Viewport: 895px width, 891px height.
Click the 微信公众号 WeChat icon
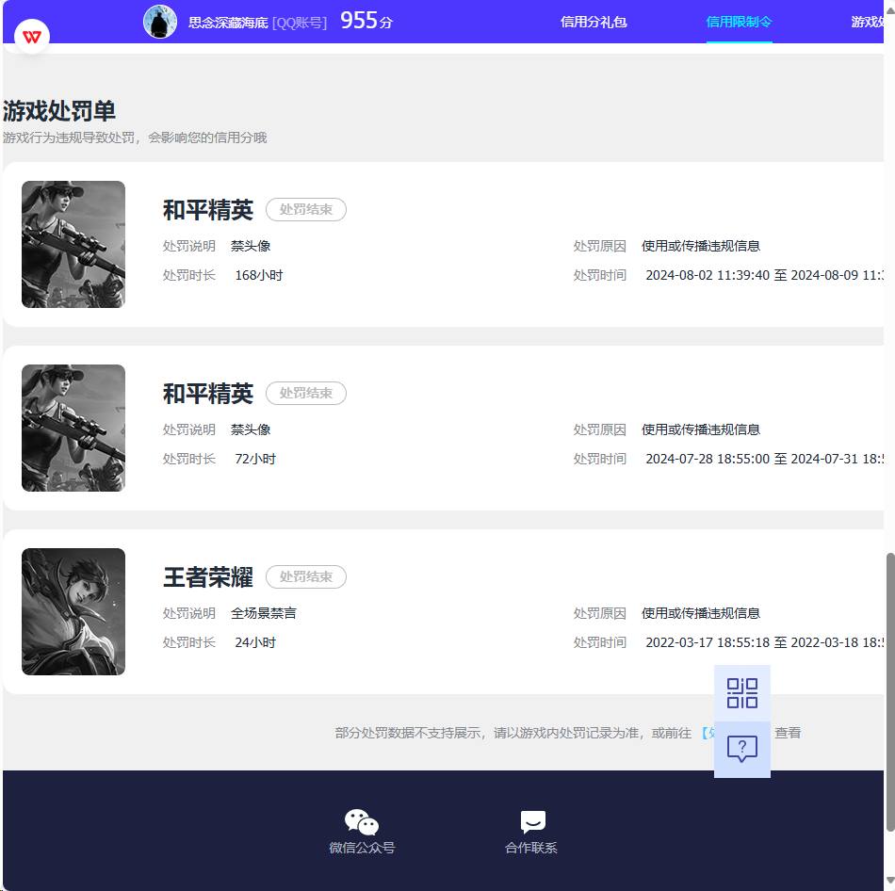[x=362, y=821]
